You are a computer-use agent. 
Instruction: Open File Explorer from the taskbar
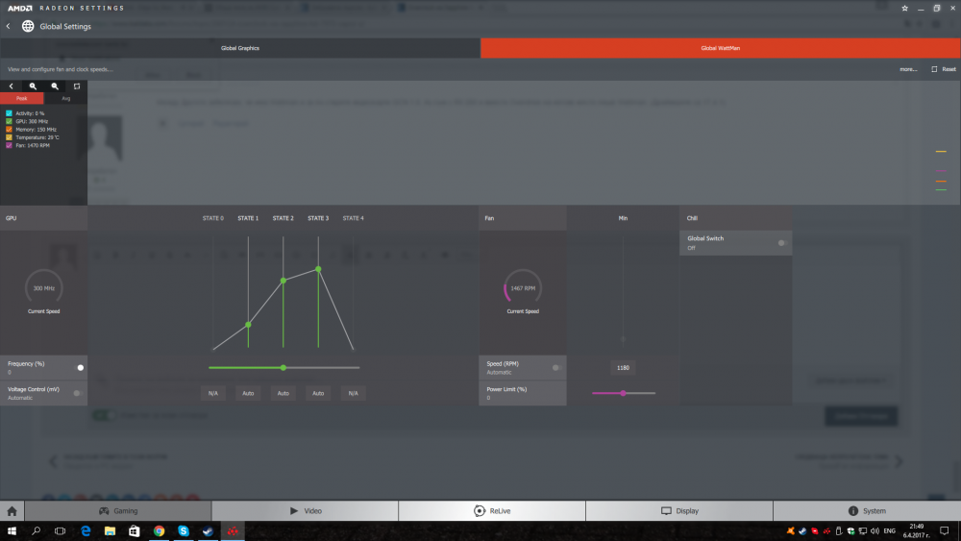point(110,530)
